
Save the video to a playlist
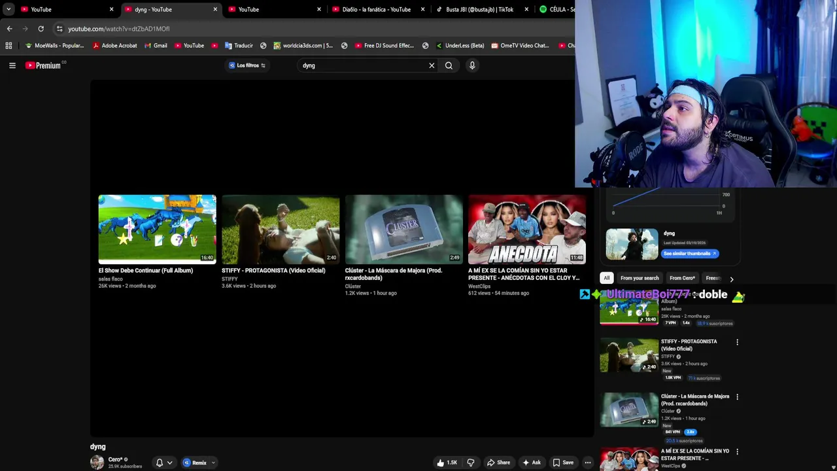coord(563,462)
